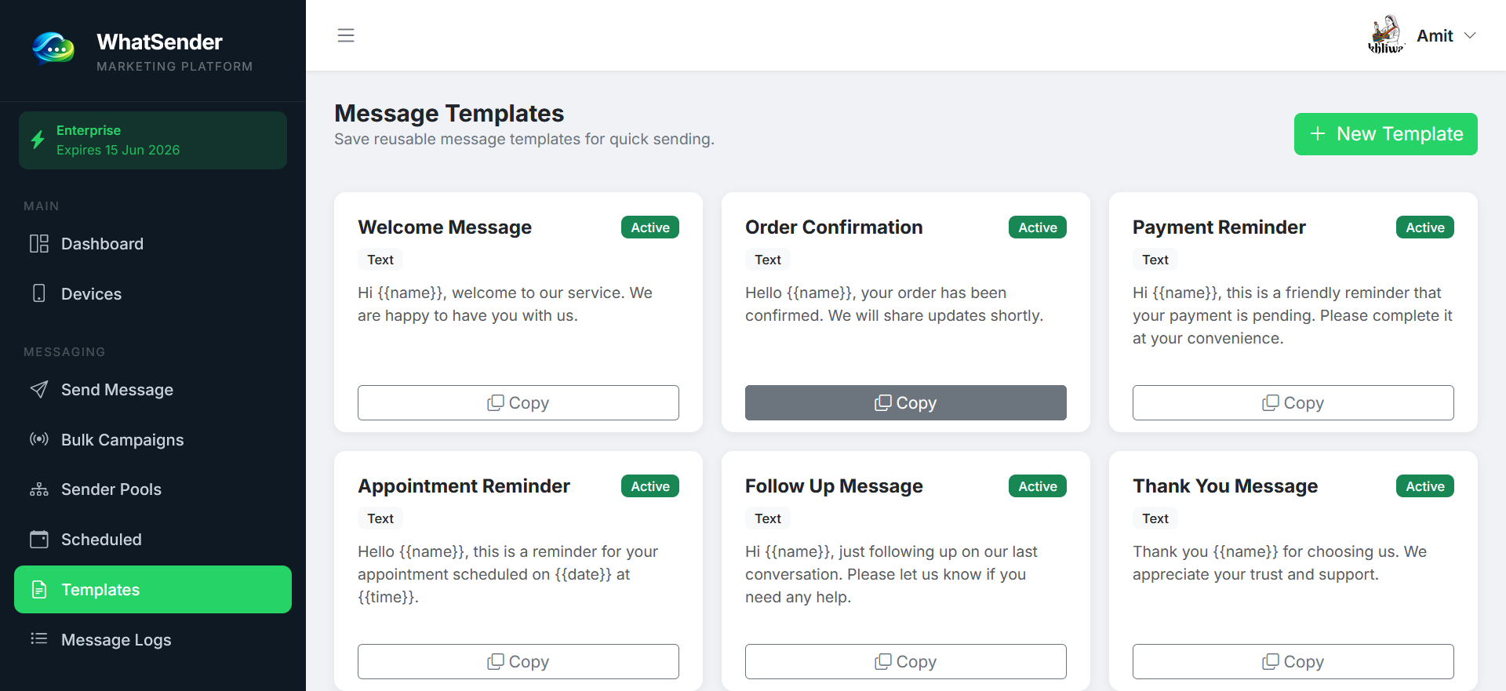Click the Thank You Message card title

tap(1225, 486)
